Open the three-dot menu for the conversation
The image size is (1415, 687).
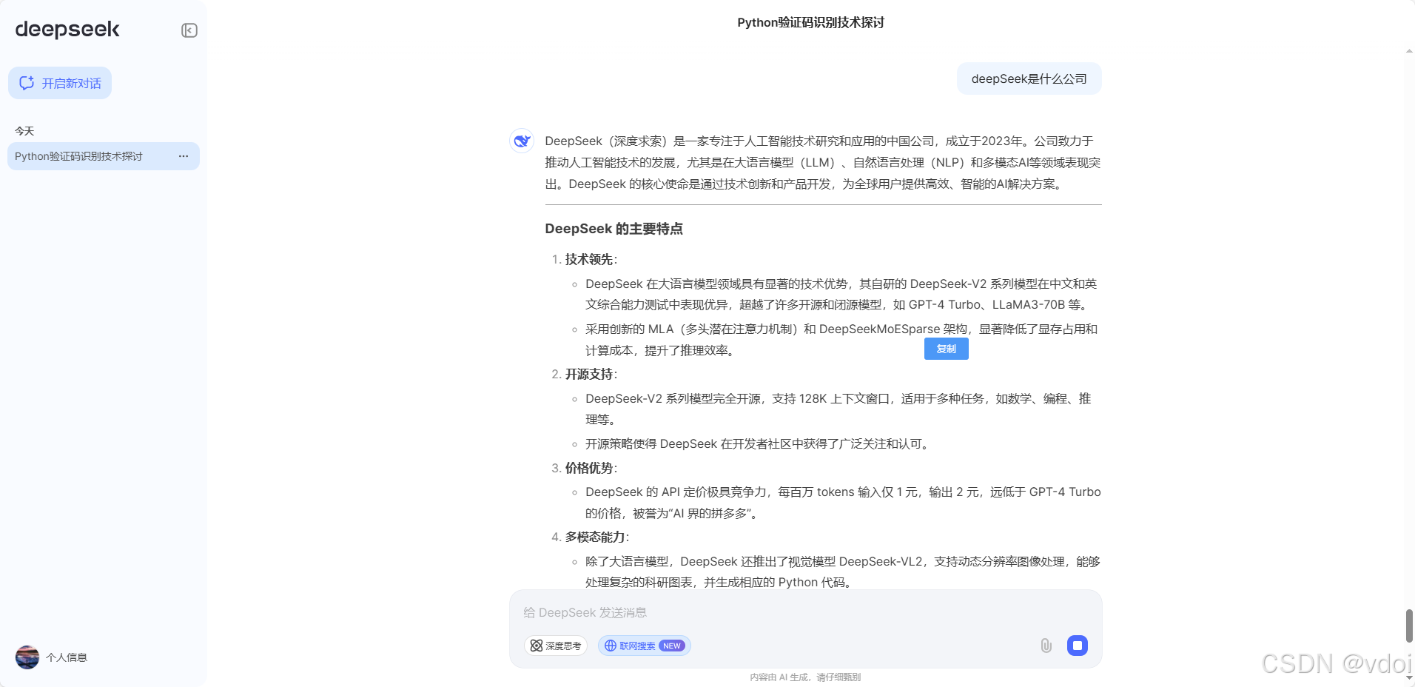pyautogui.click(x=184, y=156)
